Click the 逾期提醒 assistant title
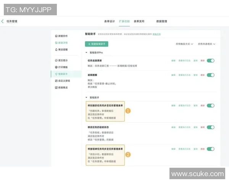This screenshot has height=183, width=229. click(x=92, y=75)
